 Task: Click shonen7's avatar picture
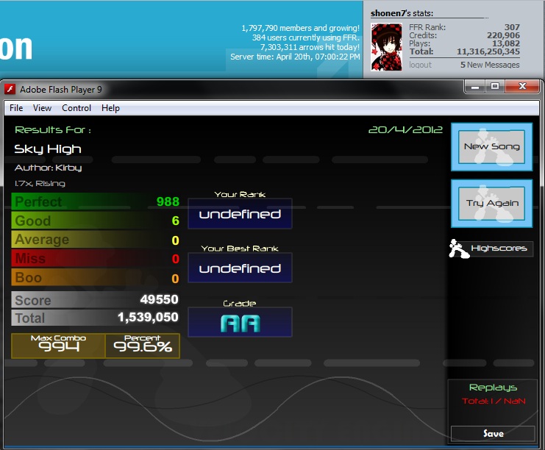click(x=386, y=47)
